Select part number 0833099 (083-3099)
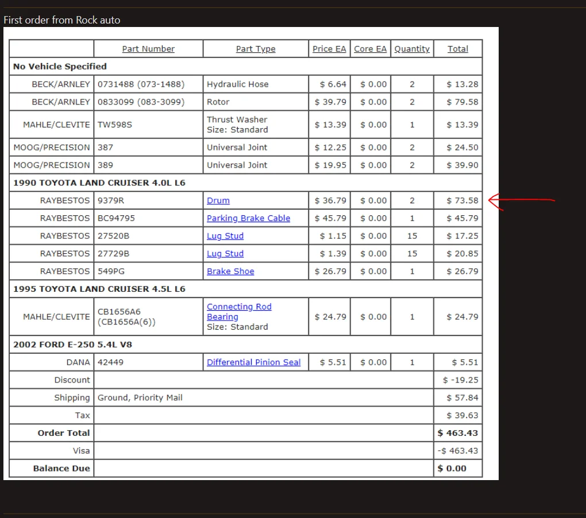The width and height of the screenshot is (586, 518). pyautogui.click(x=141, y=102)
